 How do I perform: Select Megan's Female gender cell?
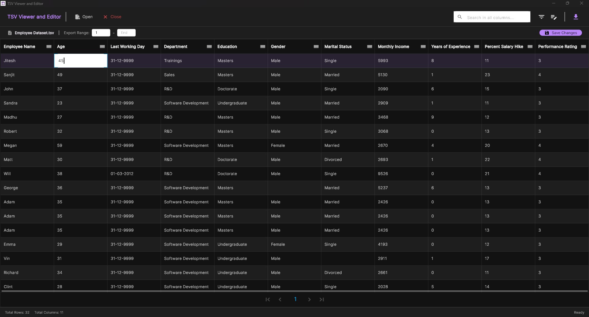(x=294, y=145)
